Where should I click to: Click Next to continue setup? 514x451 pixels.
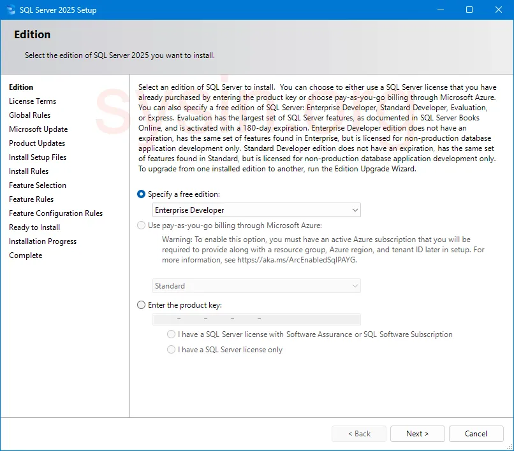coord(417,433)
